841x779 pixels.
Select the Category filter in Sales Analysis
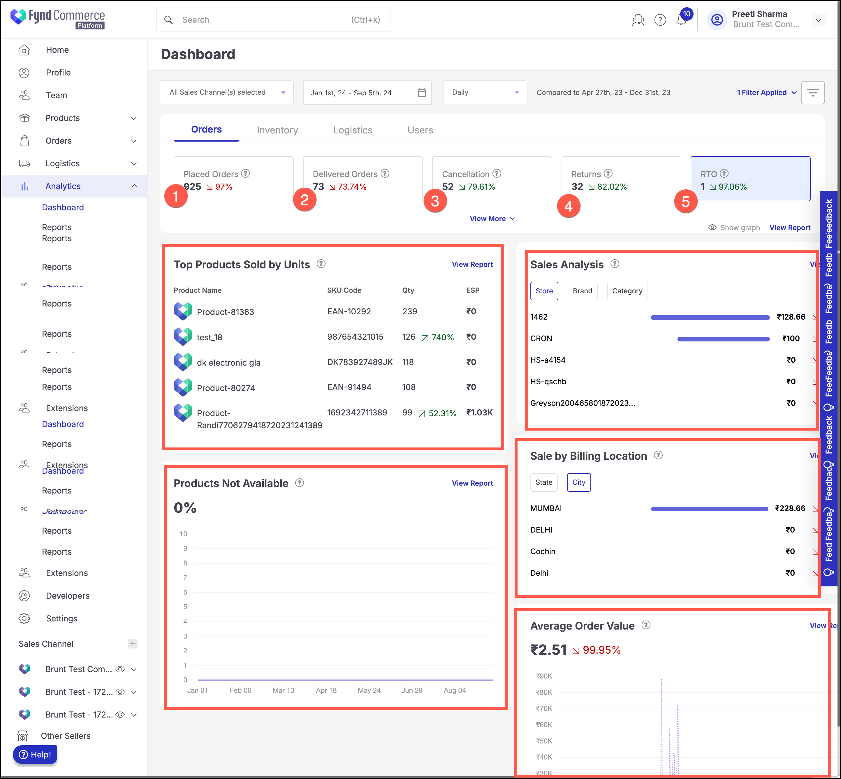pos(627,291)
